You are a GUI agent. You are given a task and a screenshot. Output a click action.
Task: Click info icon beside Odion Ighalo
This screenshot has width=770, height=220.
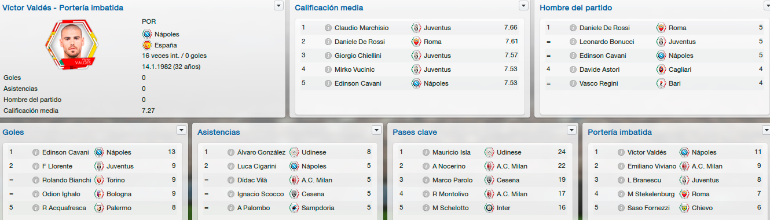tap(36, 195)
